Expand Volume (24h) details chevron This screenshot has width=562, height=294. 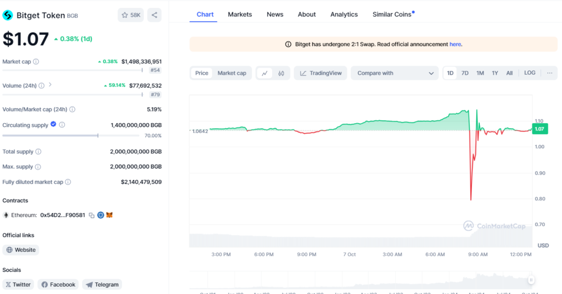coord(50,85)
